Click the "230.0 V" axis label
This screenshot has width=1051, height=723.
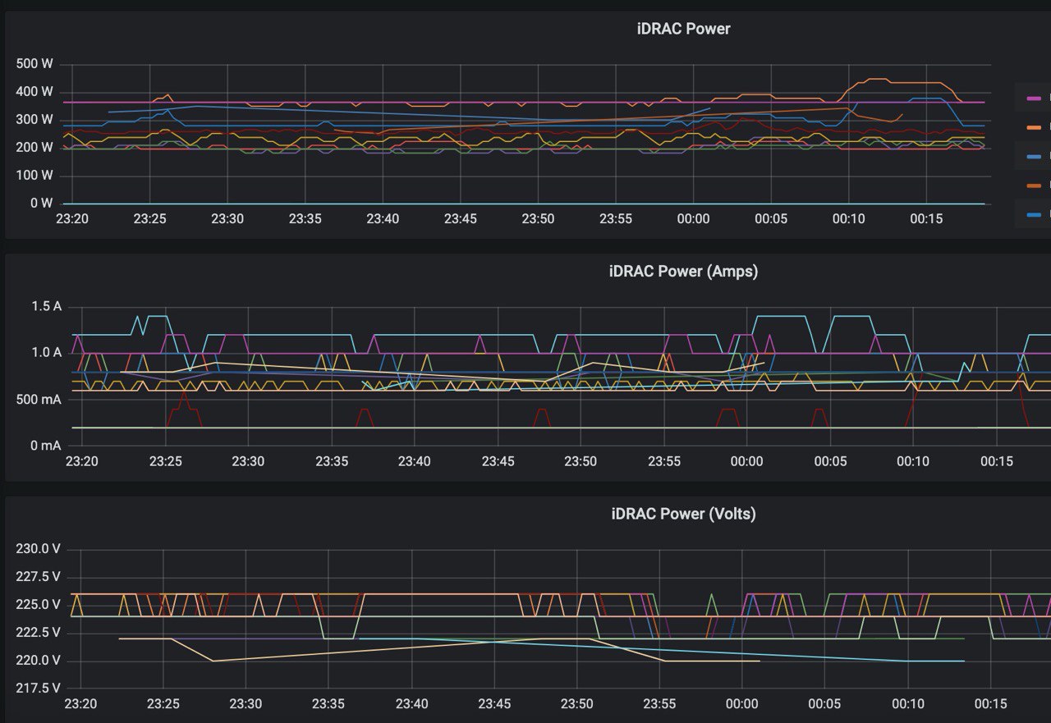point(39,549)
